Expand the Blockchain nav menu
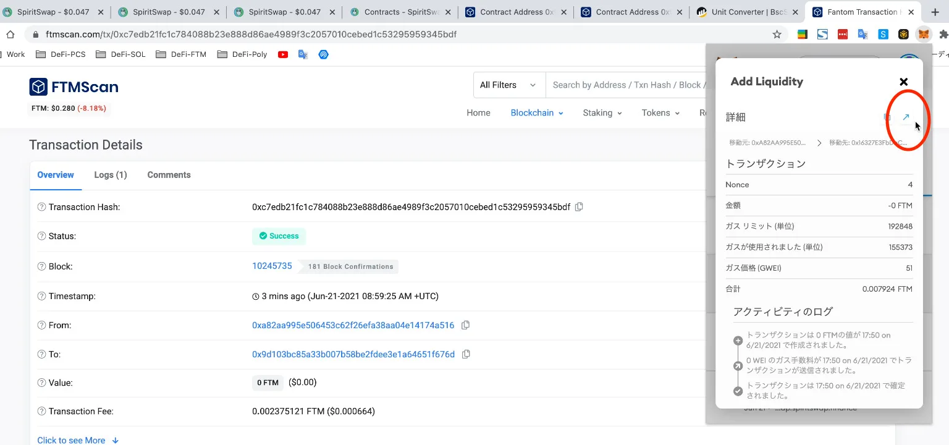The image size is (949, 445). (537, 113)
